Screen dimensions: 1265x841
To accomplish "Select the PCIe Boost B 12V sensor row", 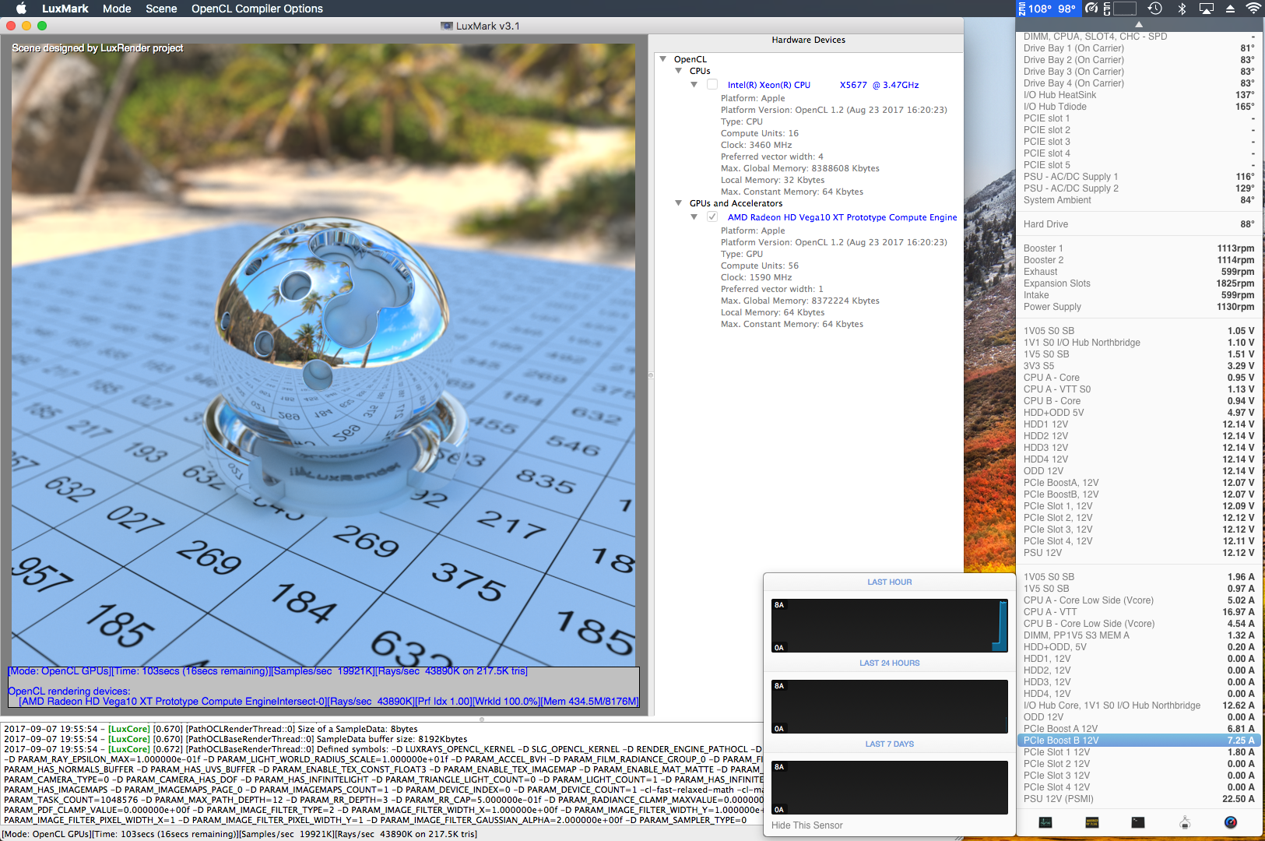I will (1139, 741).
